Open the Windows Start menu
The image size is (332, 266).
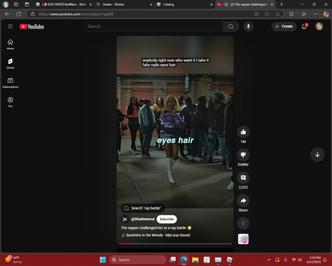pyautogui.click(x=103, y=260)
